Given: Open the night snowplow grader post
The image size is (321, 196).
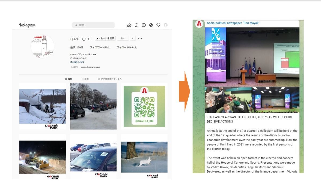Looking at the screenshot, I should [x=43, y=157].
